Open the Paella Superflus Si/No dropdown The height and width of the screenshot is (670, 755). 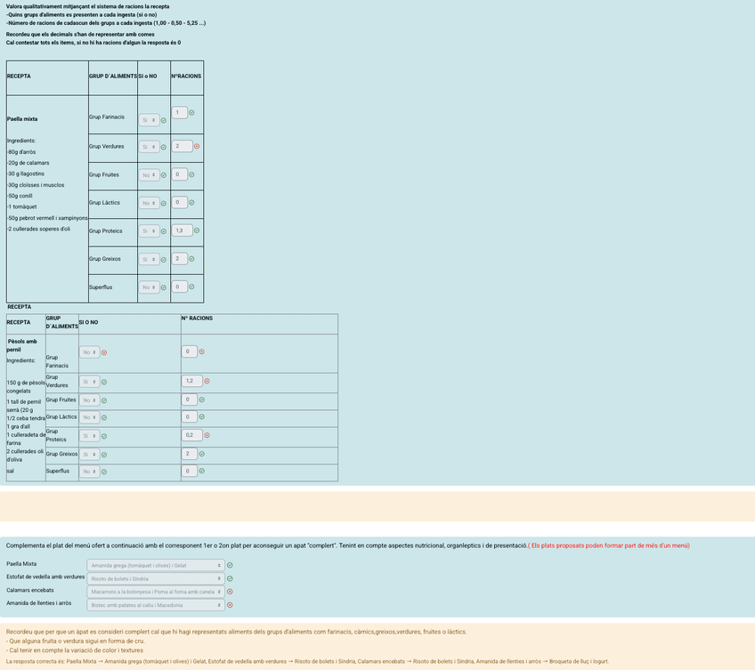coord(149,287)
